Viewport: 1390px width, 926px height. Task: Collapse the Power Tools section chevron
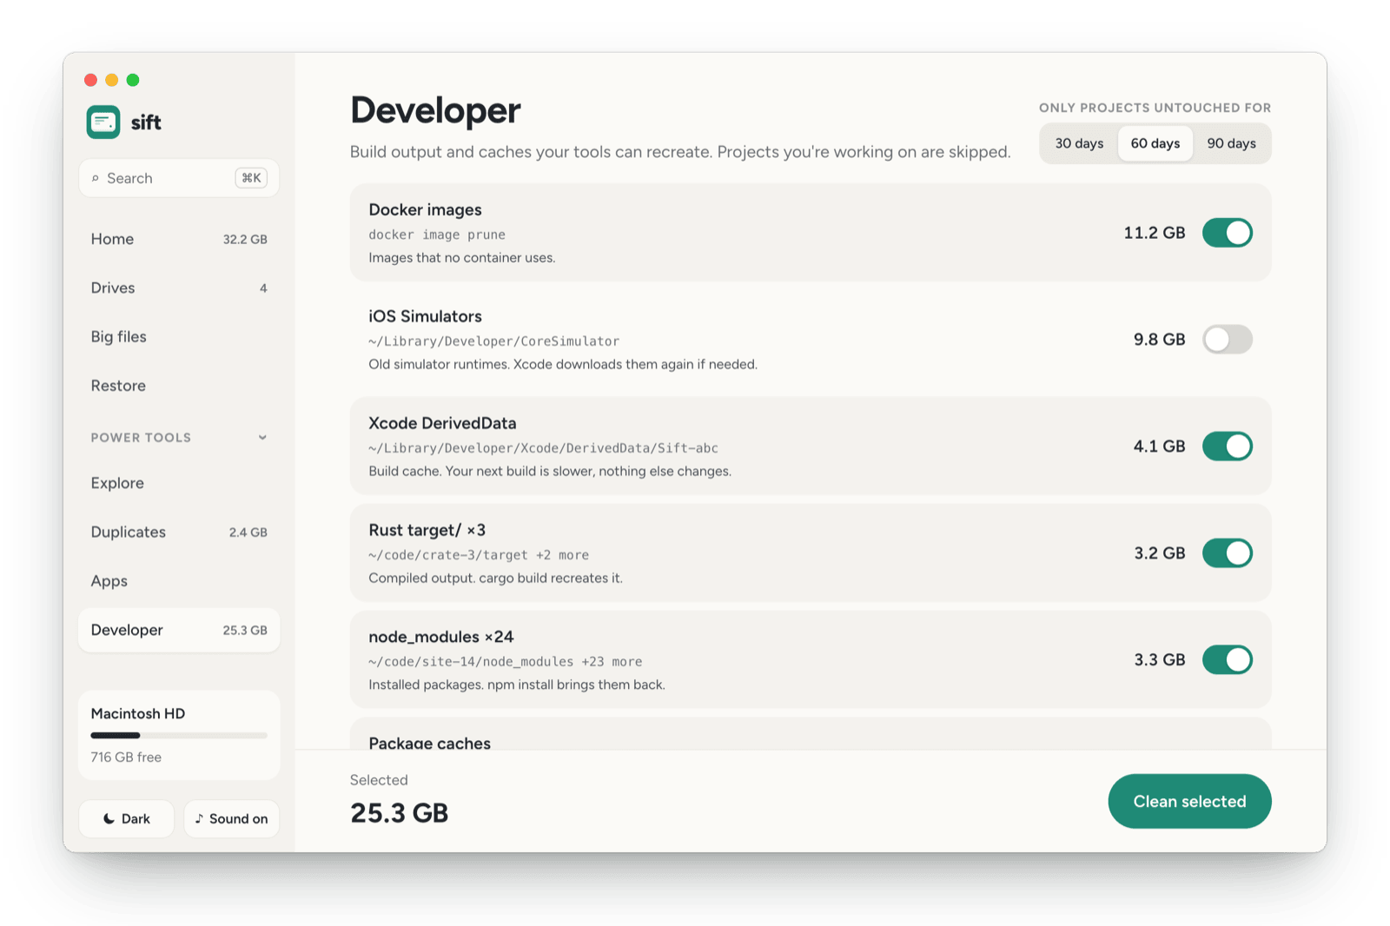[x=262, y=438]
